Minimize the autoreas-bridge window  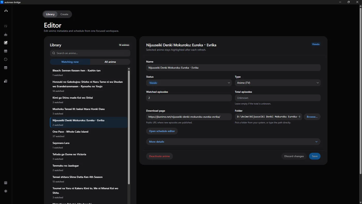(340, 2)
